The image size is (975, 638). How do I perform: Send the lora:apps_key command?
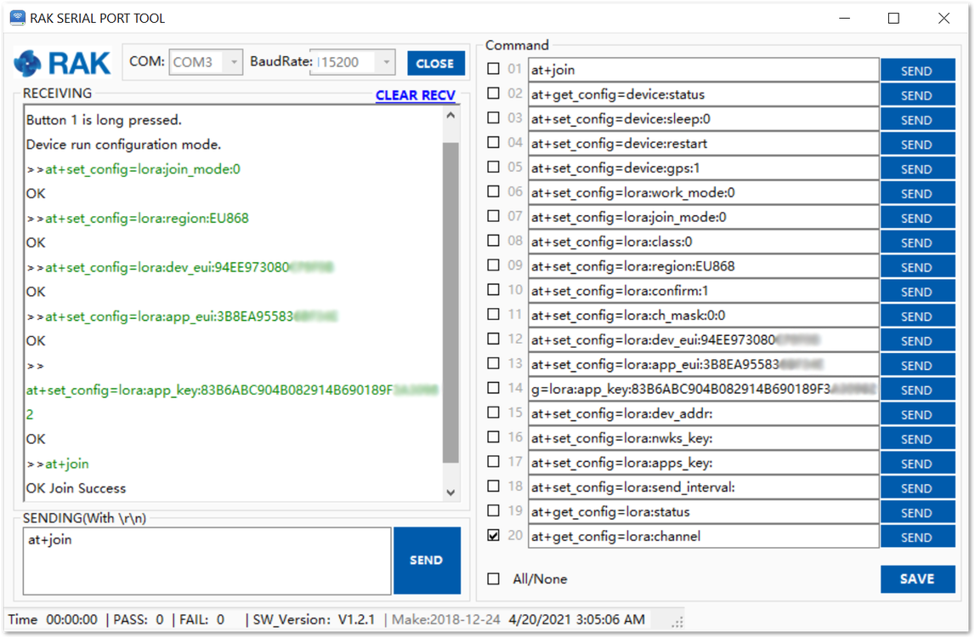(x=917, y=464)
